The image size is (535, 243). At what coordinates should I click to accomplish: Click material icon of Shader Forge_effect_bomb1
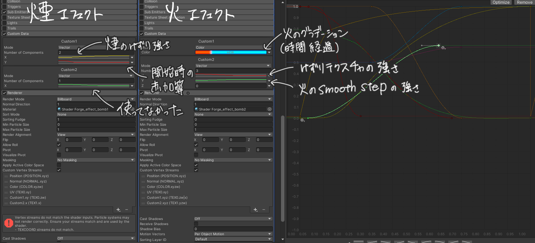(x=59, y=109)
